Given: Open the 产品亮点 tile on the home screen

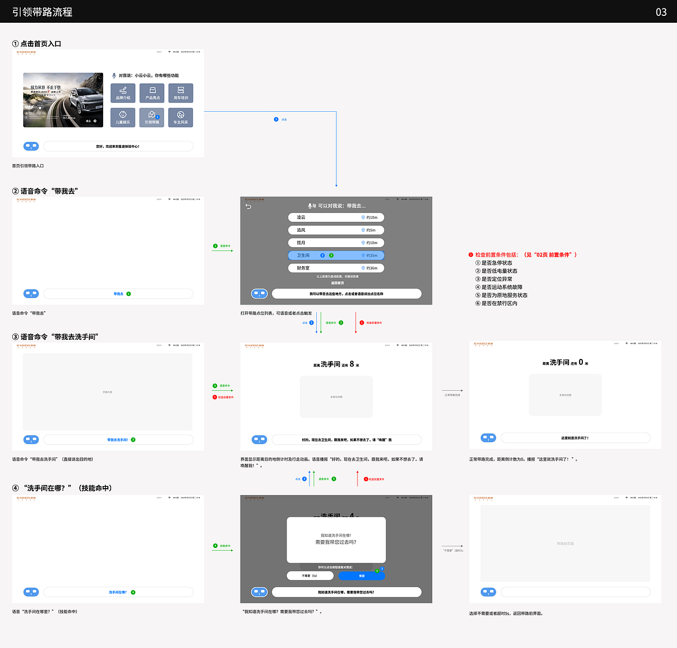Looking at the screenshot, I should point(152,93).
